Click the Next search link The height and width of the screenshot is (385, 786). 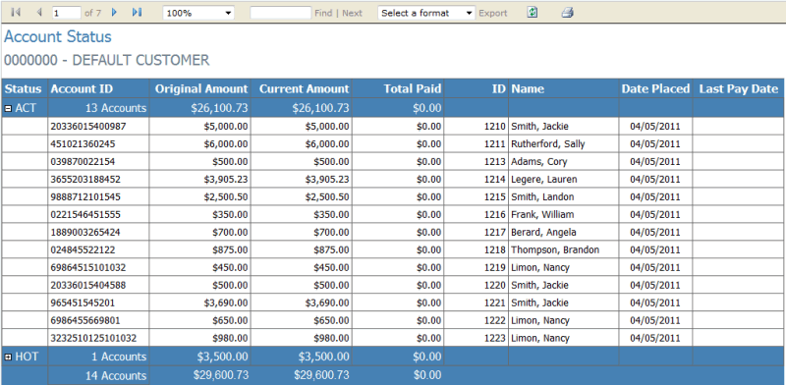(352, 13)
